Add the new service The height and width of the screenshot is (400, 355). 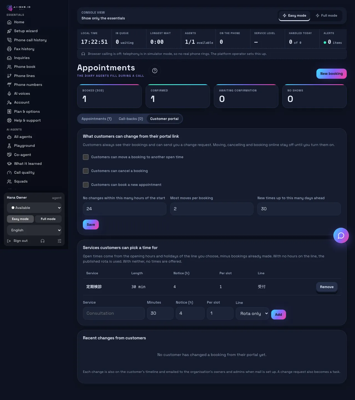(278, 315)
